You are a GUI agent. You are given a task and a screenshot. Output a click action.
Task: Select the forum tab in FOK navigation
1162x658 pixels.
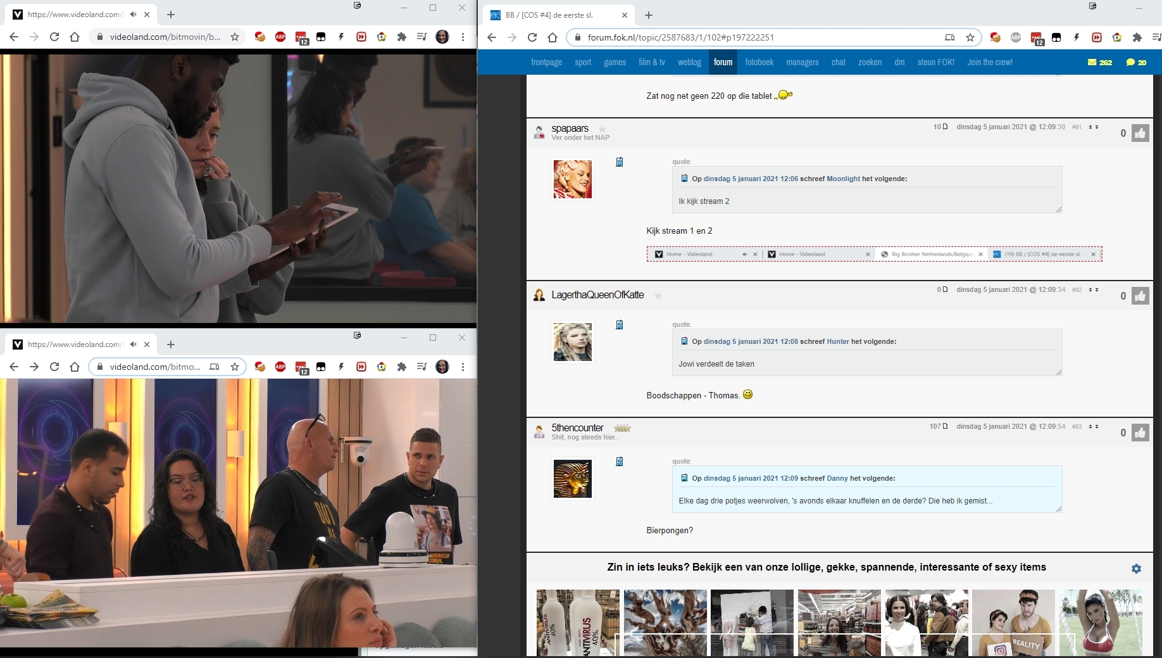point(723,62)
